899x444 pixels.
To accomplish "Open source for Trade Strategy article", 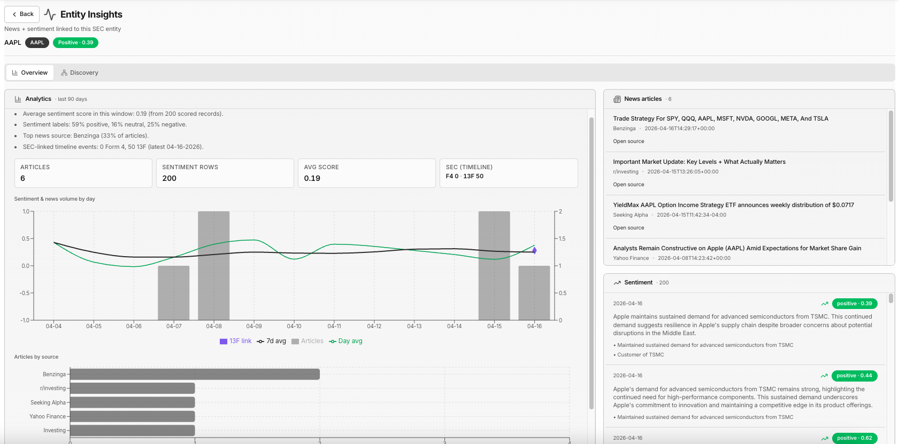I will (628, 141).
